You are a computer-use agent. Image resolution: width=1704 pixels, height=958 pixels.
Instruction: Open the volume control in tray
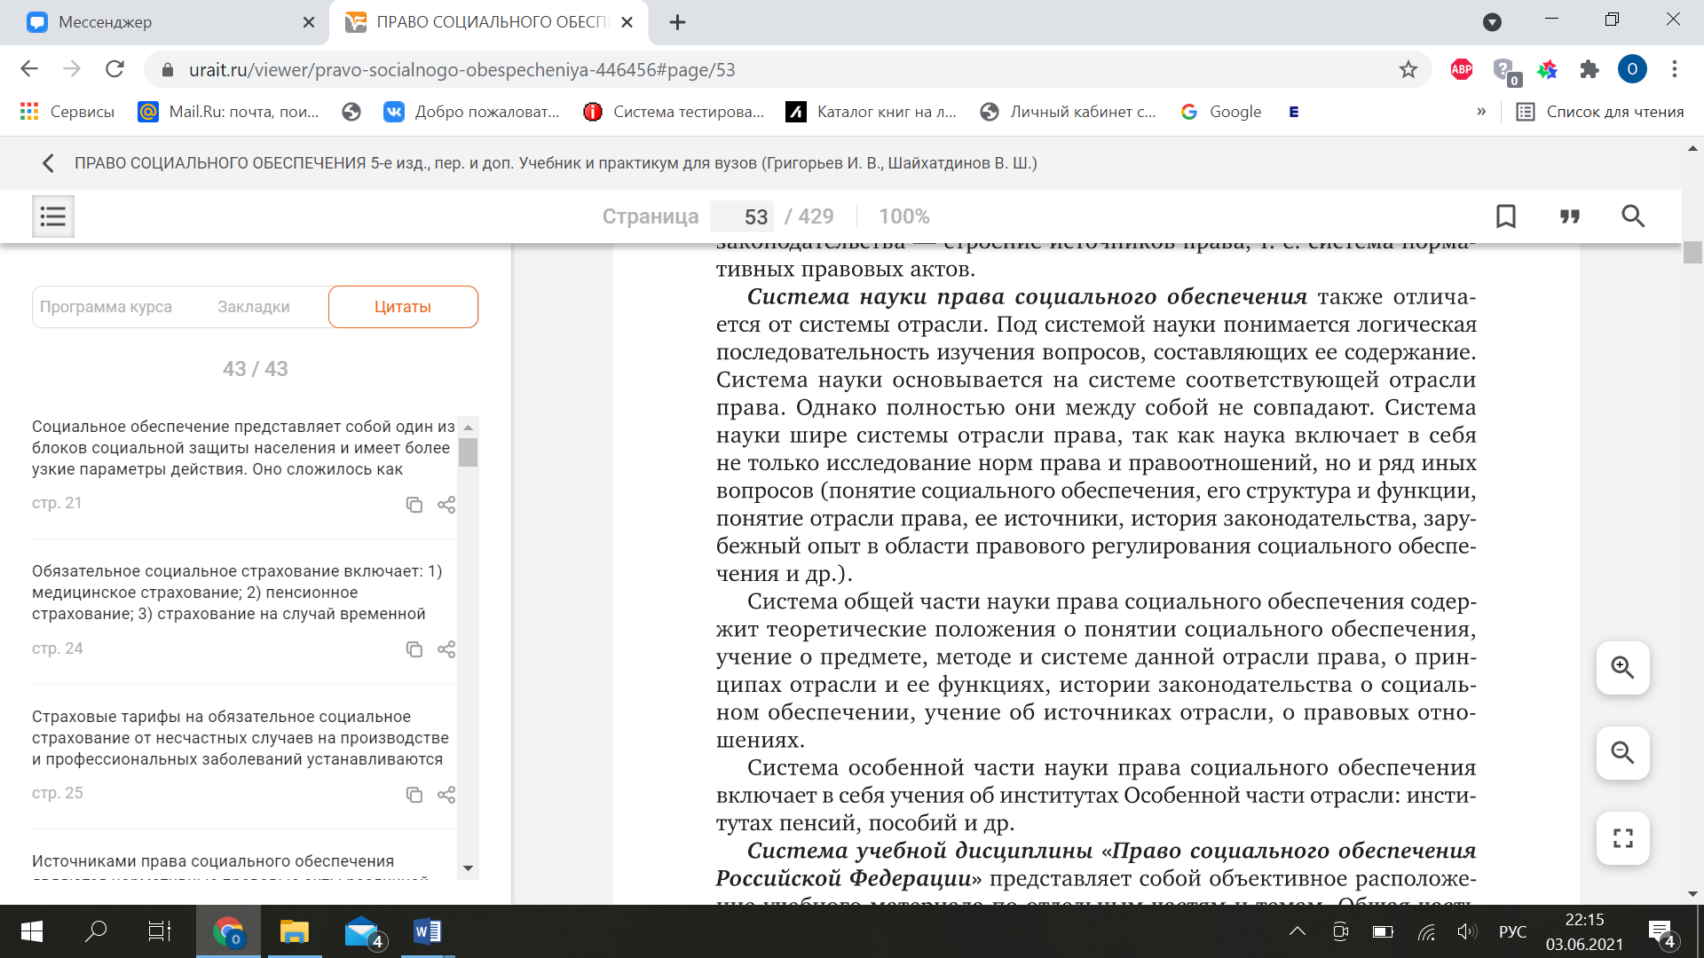1466,931
